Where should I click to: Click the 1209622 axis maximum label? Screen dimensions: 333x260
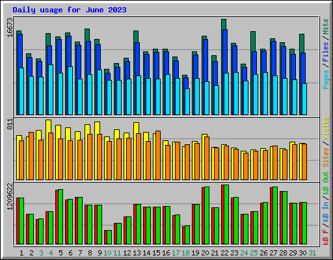10,196
